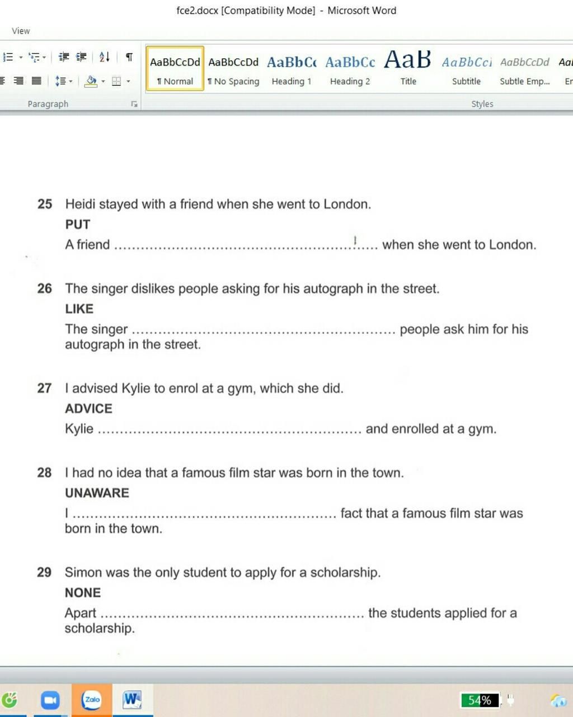Click the keyword PUT in question 25
Screen dimensions: 573x717
pyautogui.click(x=78, y=225)
